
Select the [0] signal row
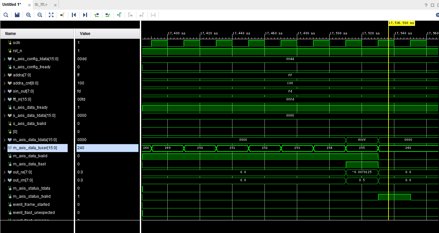[15, 132]
